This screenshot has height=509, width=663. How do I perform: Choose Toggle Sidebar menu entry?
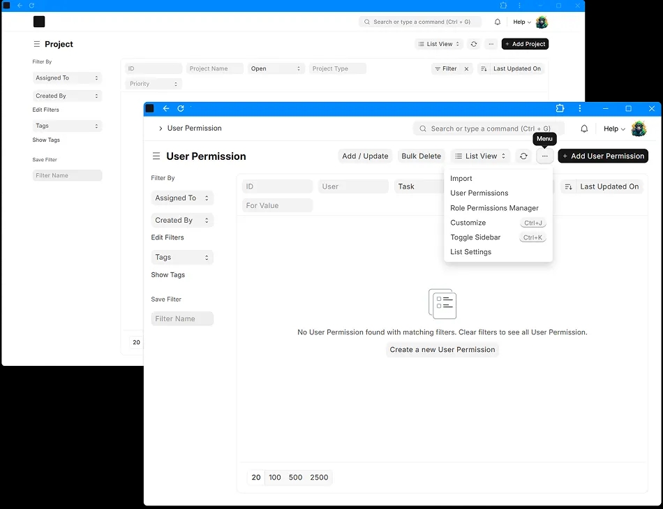[498, 237]
